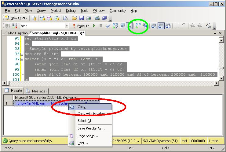Toggle IntelliSense Enabled

[x=129, y=26]
